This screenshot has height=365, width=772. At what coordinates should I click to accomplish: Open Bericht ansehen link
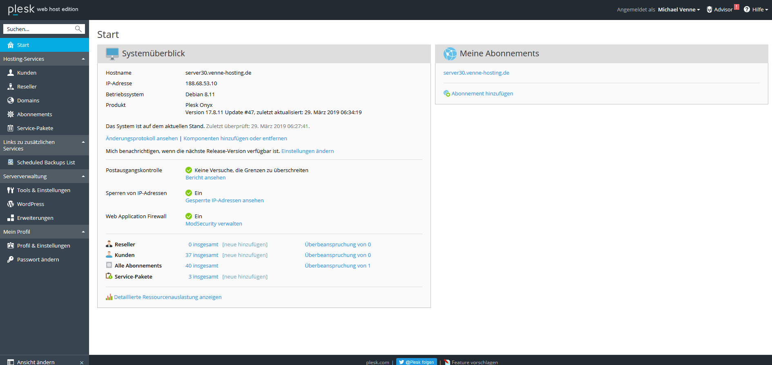tap(205, 177)
